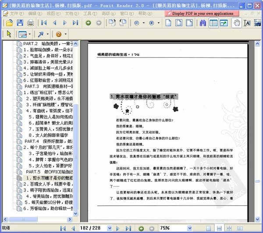
Task: Click green previous view button in status bar
Action: pyautogui.click(x=141, y=228)
